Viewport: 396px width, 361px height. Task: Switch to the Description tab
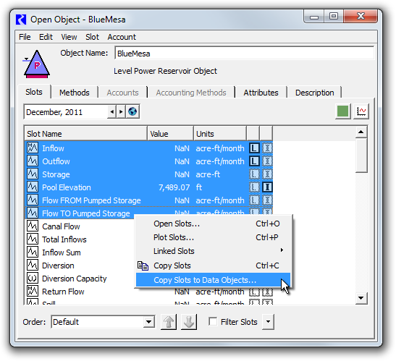click(315, 93)
